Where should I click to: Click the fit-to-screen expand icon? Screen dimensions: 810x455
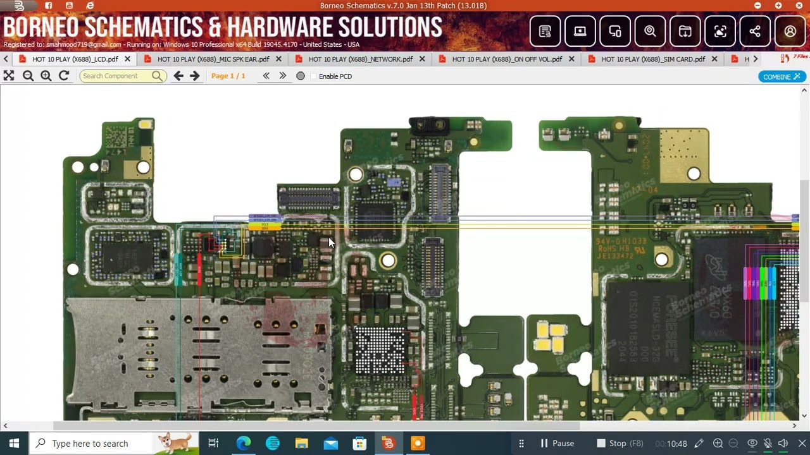[x=9, y=76]
